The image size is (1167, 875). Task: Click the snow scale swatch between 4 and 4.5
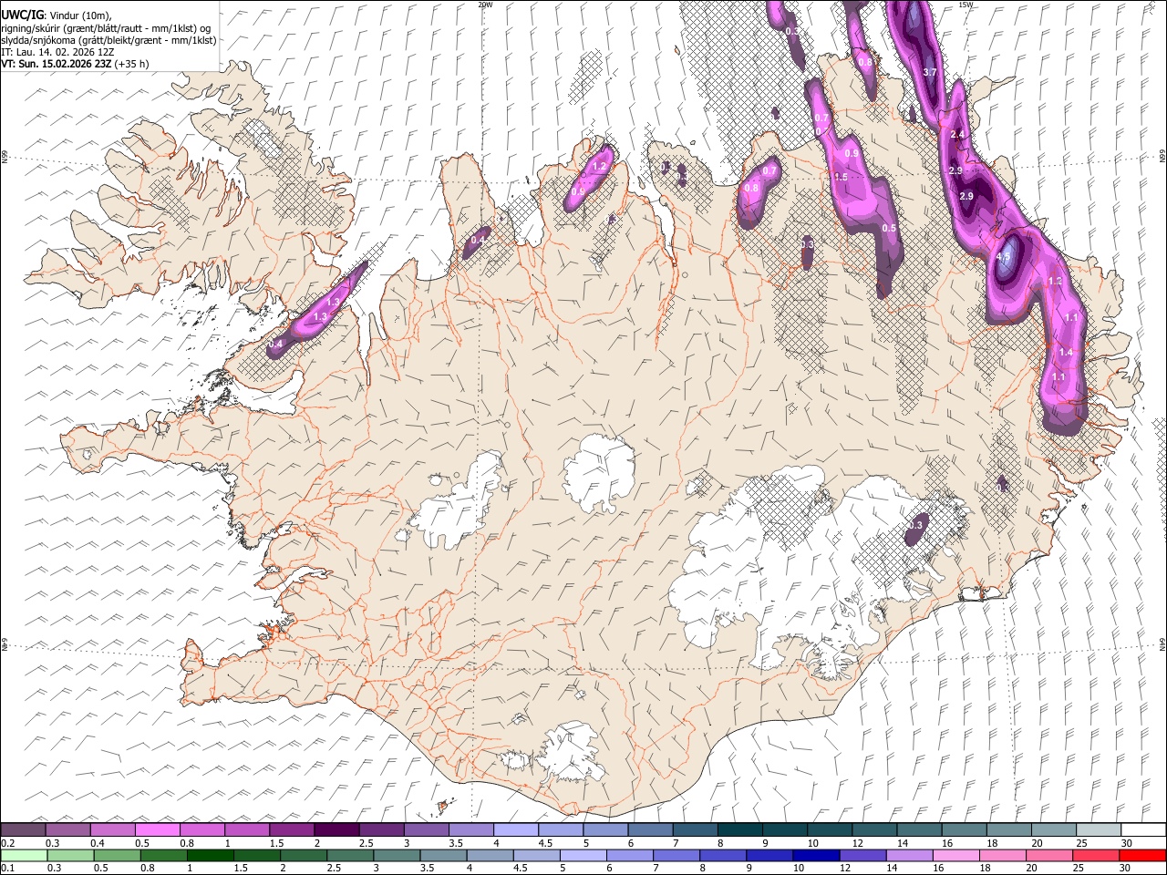coord(515,829)
